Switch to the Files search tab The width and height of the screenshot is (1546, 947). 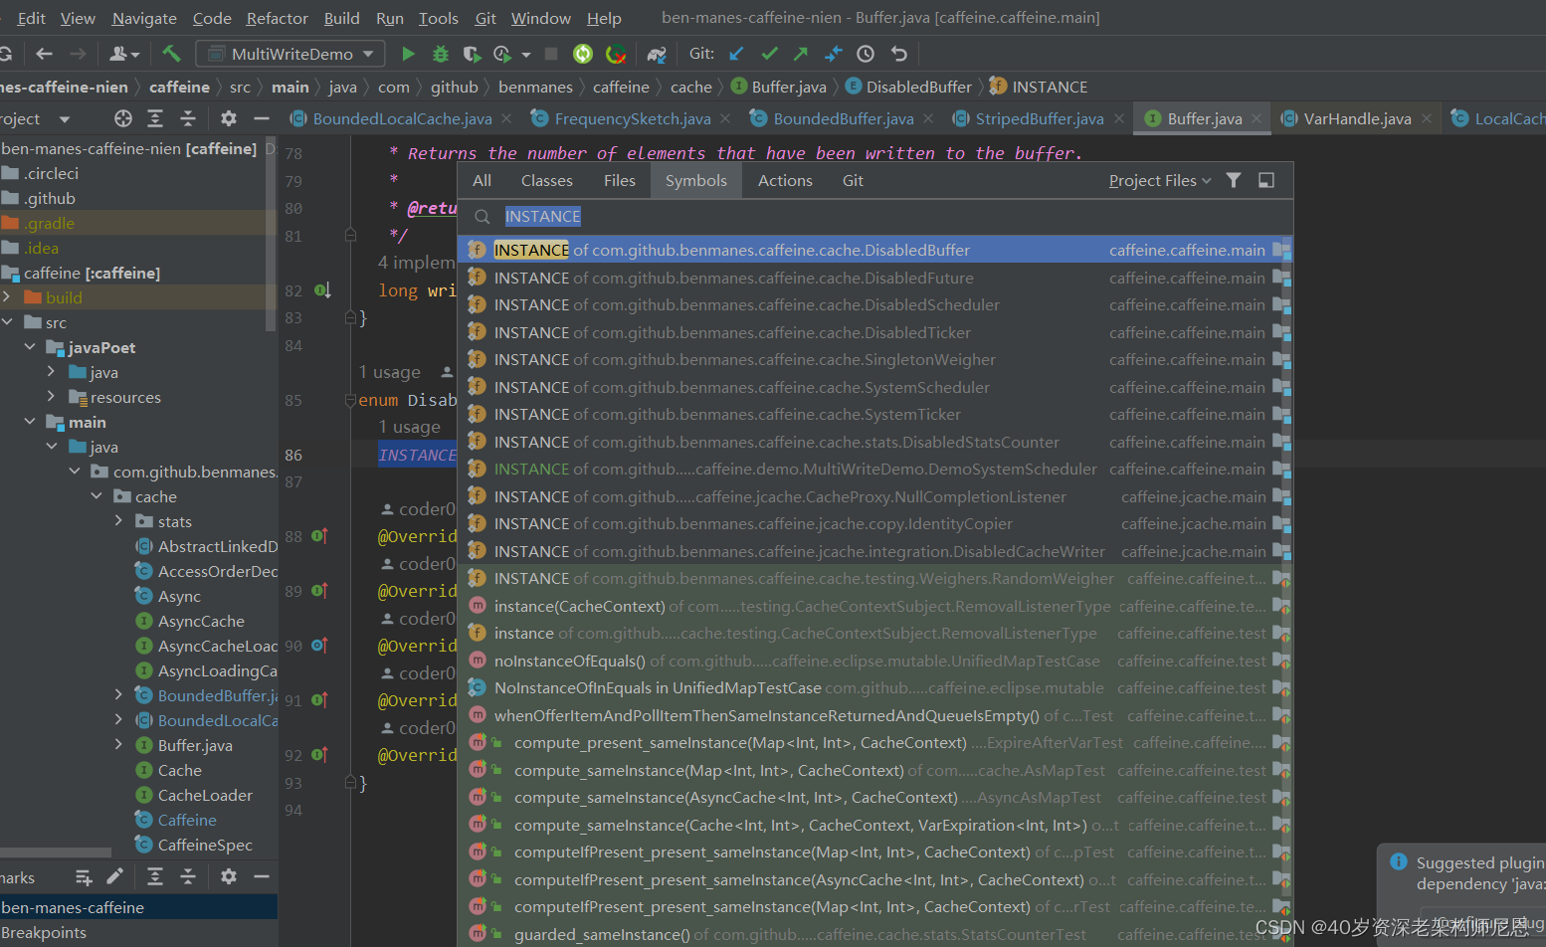coord(619,180)
